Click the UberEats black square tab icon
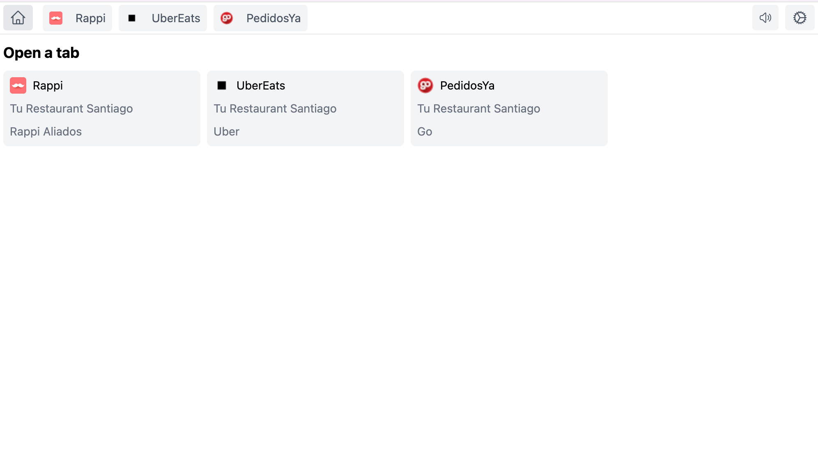 (132, 18)
